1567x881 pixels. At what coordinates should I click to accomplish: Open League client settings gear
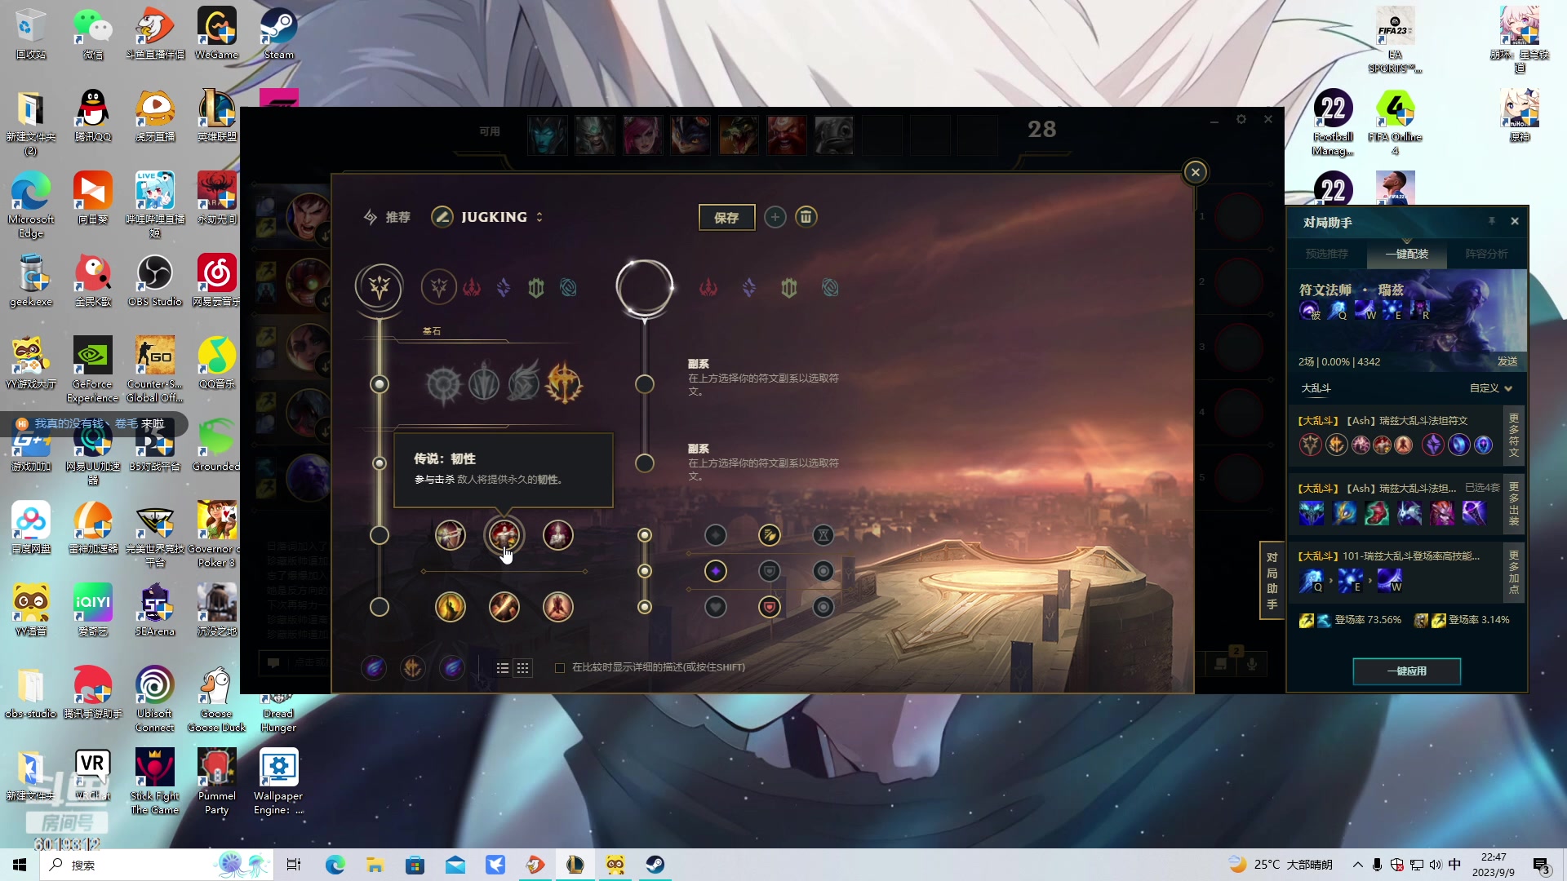pos(1241,119)
